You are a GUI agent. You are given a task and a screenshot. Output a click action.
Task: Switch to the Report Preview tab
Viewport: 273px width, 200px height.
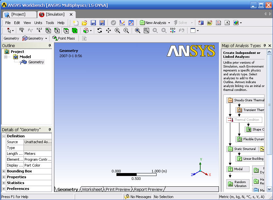[148, 189]
